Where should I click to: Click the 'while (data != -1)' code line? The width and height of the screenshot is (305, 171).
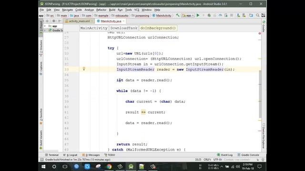(139, 91)
